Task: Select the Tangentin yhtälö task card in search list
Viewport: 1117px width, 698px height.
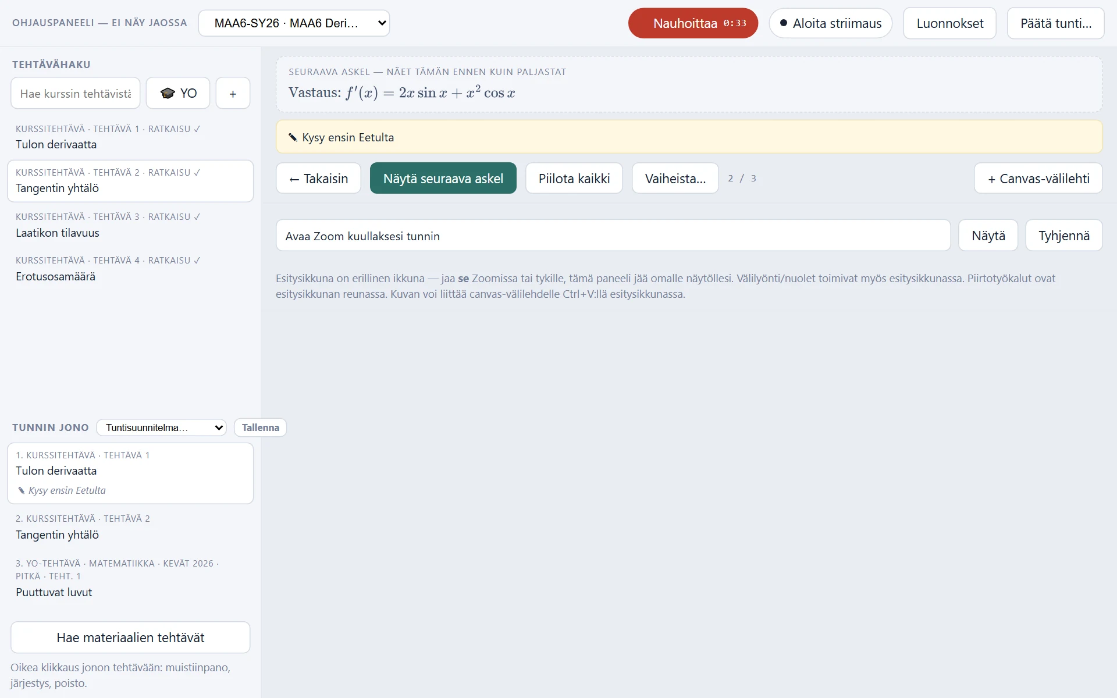Action: coord(130,181)
